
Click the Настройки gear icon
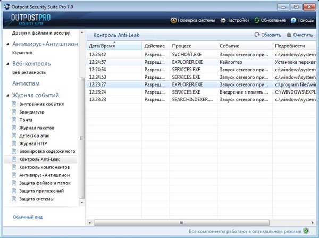223,20
